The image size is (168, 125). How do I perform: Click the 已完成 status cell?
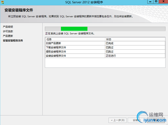pos(135,43)
